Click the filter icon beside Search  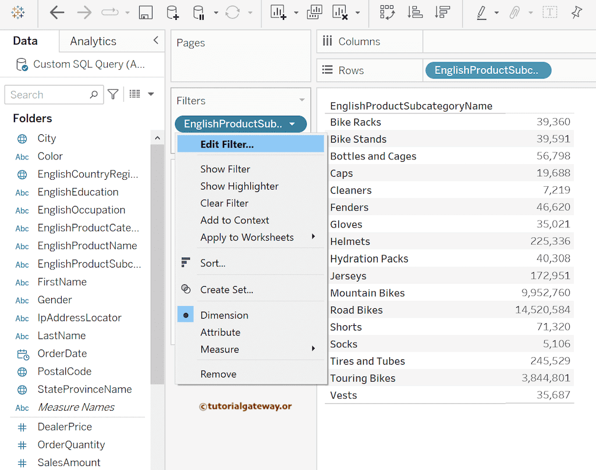(x=113, y=94)
